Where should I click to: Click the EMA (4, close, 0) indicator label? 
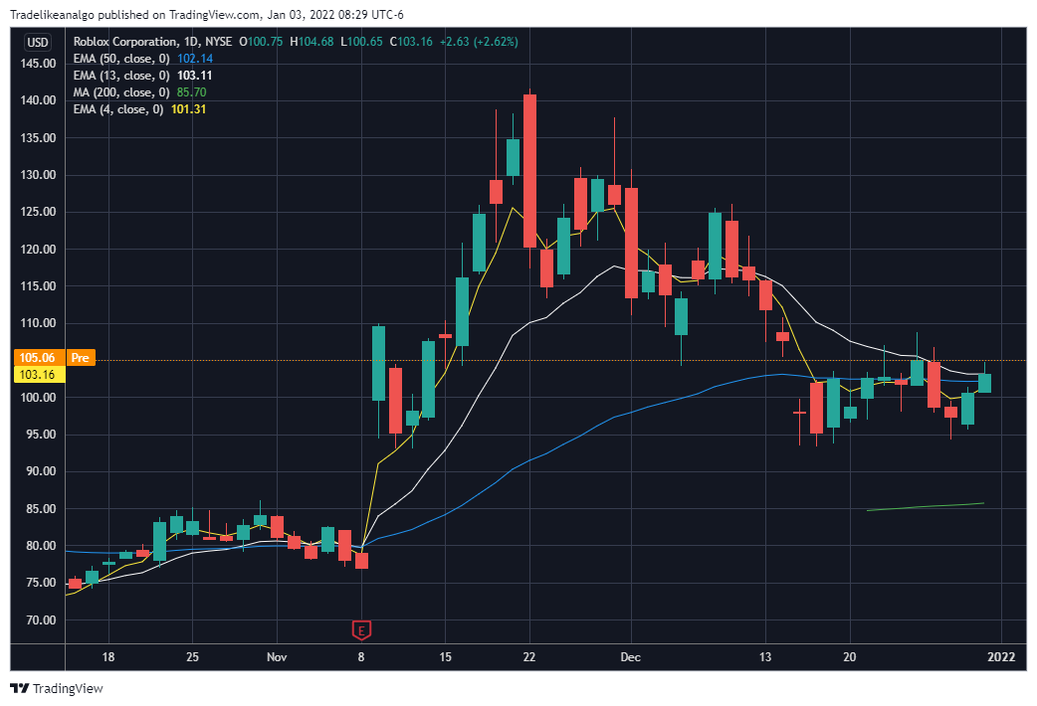coord(117,109)
